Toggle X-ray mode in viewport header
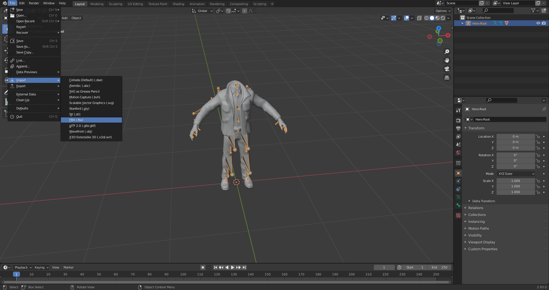Viewport: 549px width, 290px height. click(419, 18)
